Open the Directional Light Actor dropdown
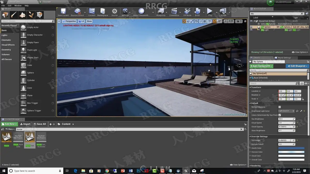 pos(286,111)
